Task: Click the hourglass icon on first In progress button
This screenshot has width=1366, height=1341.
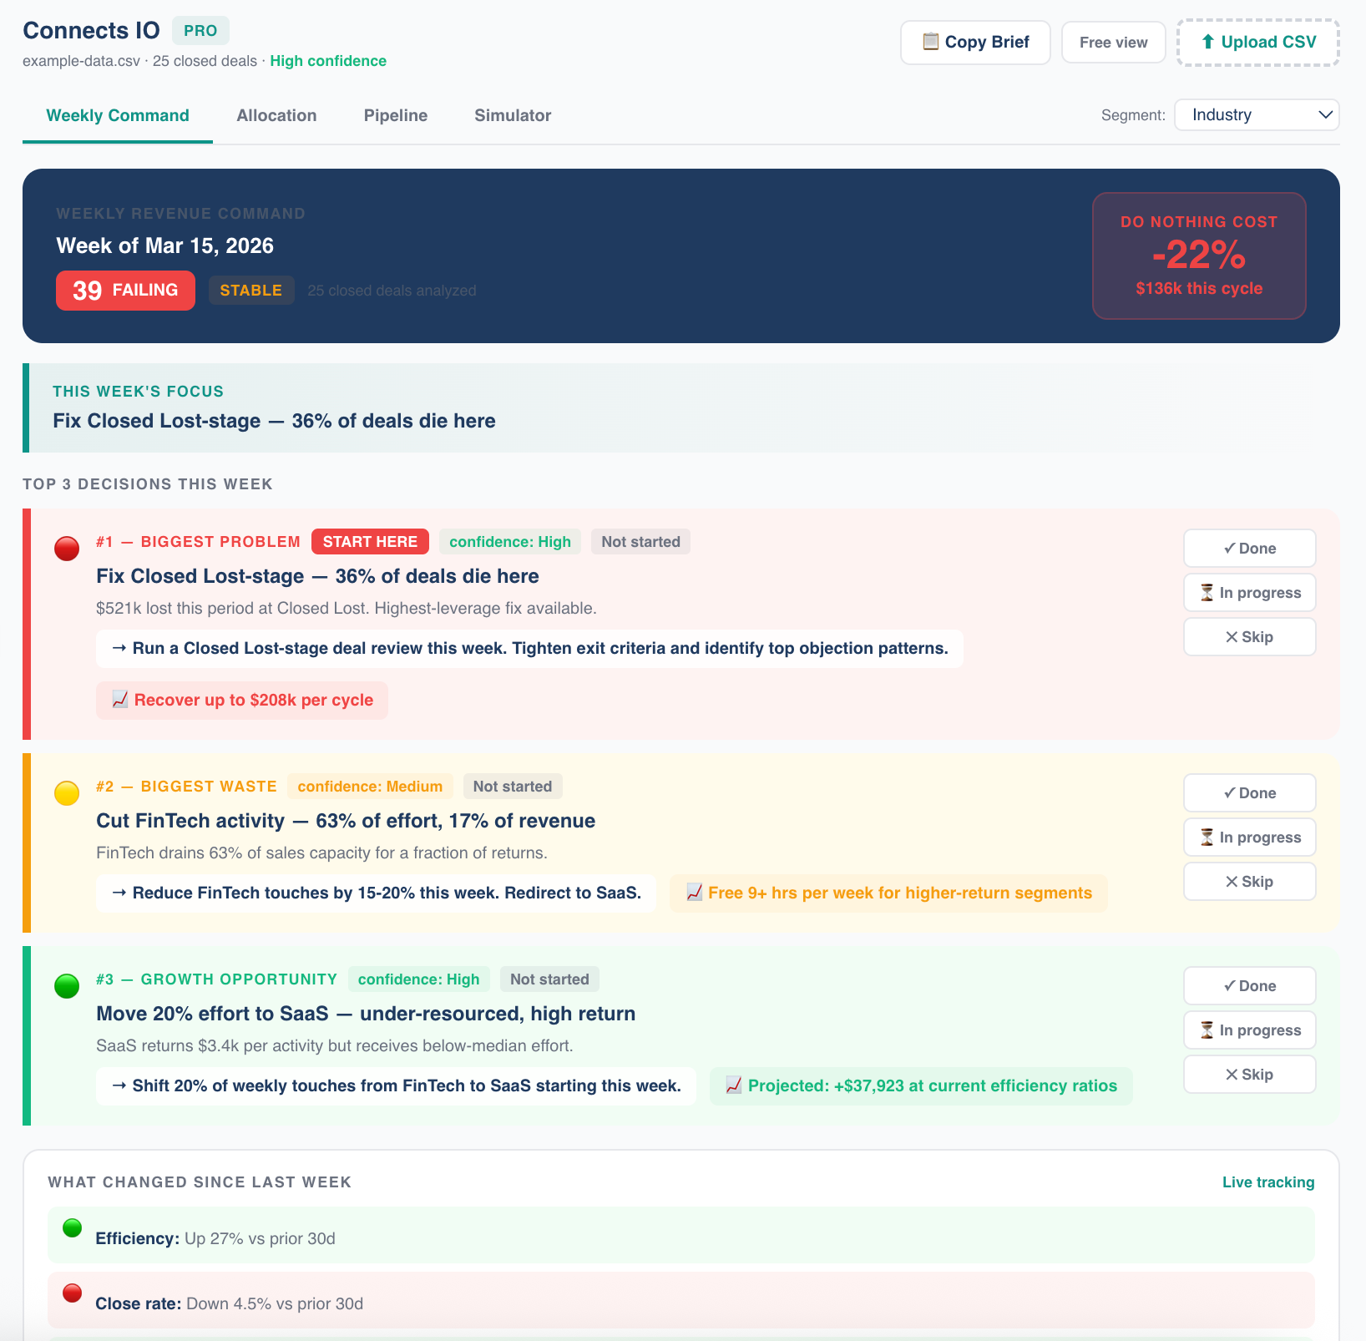Action: point(1207,593)
